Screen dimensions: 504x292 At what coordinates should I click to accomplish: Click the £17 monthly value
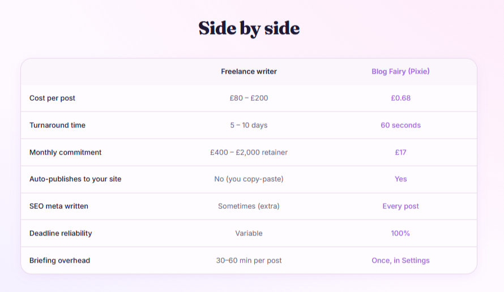tap(400, 152)
